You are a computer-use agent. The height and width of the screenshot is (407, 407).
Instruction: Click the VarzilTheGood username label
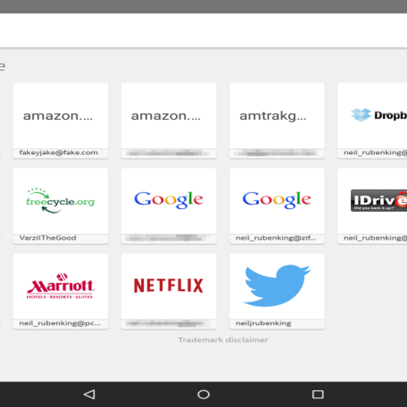[x=48, y=238]
